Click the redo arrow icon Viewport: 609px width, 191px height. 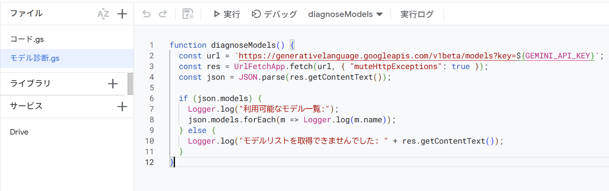click(162, 14)
